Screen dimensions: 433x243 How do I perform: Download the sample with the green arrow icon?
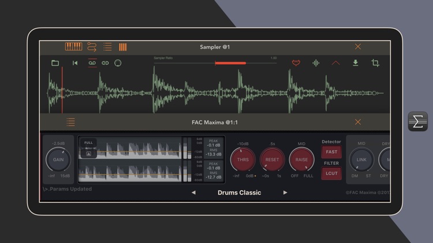[x=356, y=63]
